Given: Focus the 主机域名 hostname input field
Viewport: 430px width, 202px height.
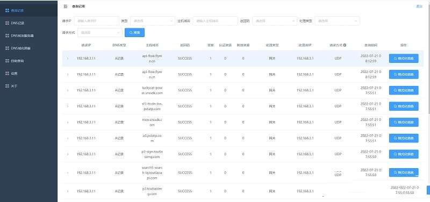Looking at the screenshot, I should click(x=216, y=21).
